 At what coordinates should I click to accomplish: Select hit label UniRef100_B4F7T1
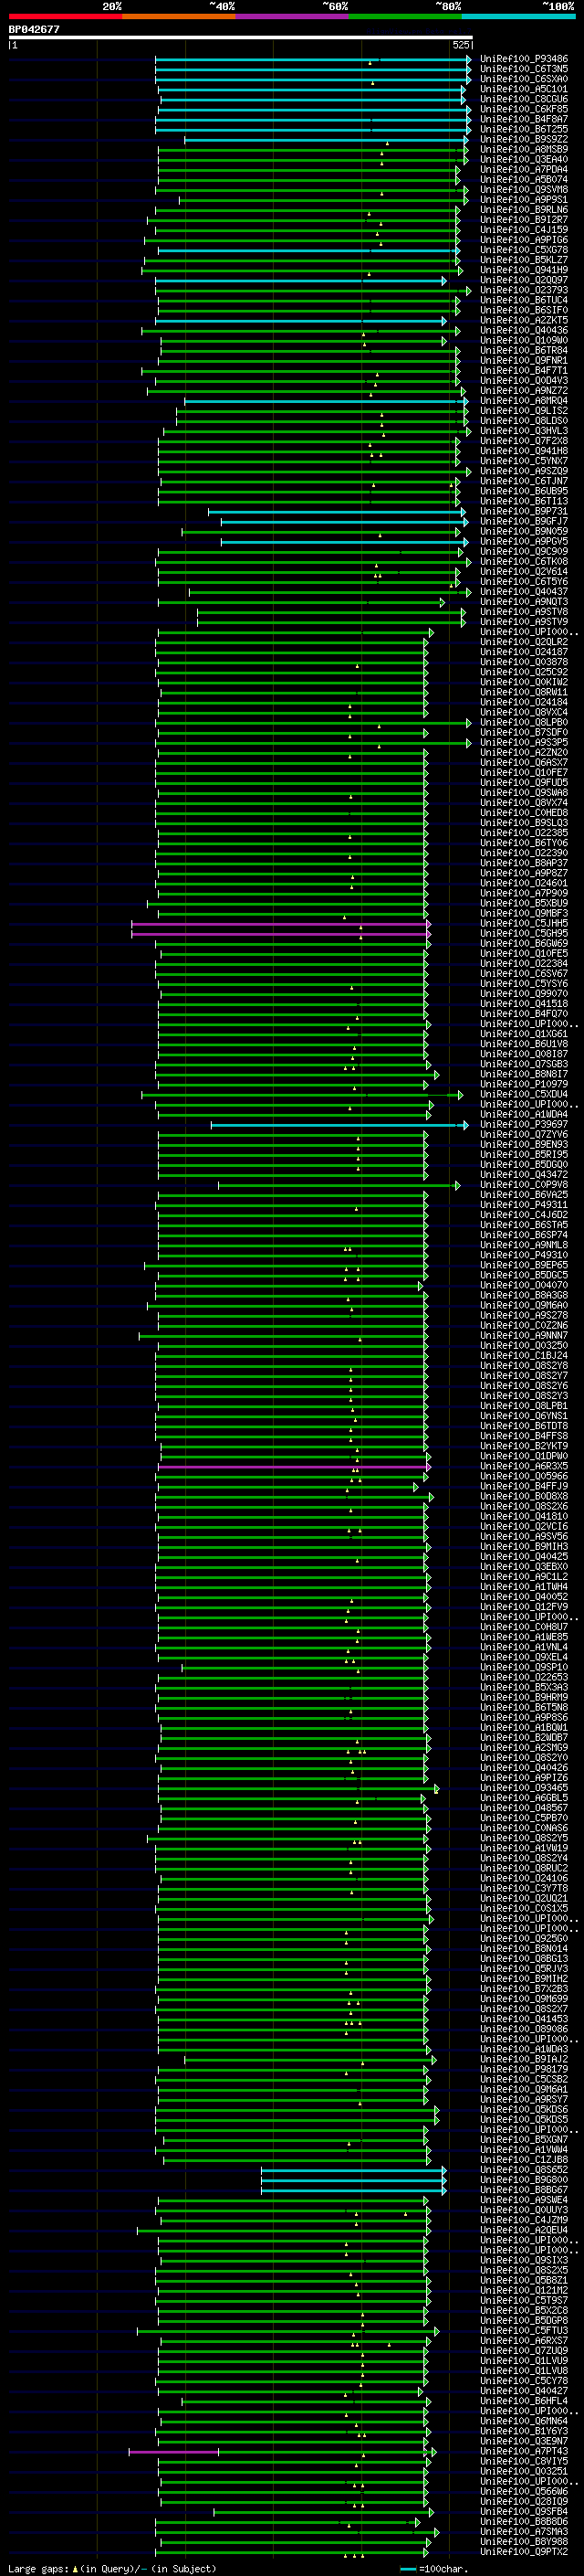click(x=524, y=371)
